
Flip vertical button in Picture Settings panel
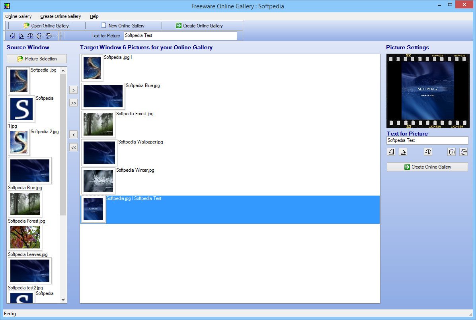(x=464, y=152)
